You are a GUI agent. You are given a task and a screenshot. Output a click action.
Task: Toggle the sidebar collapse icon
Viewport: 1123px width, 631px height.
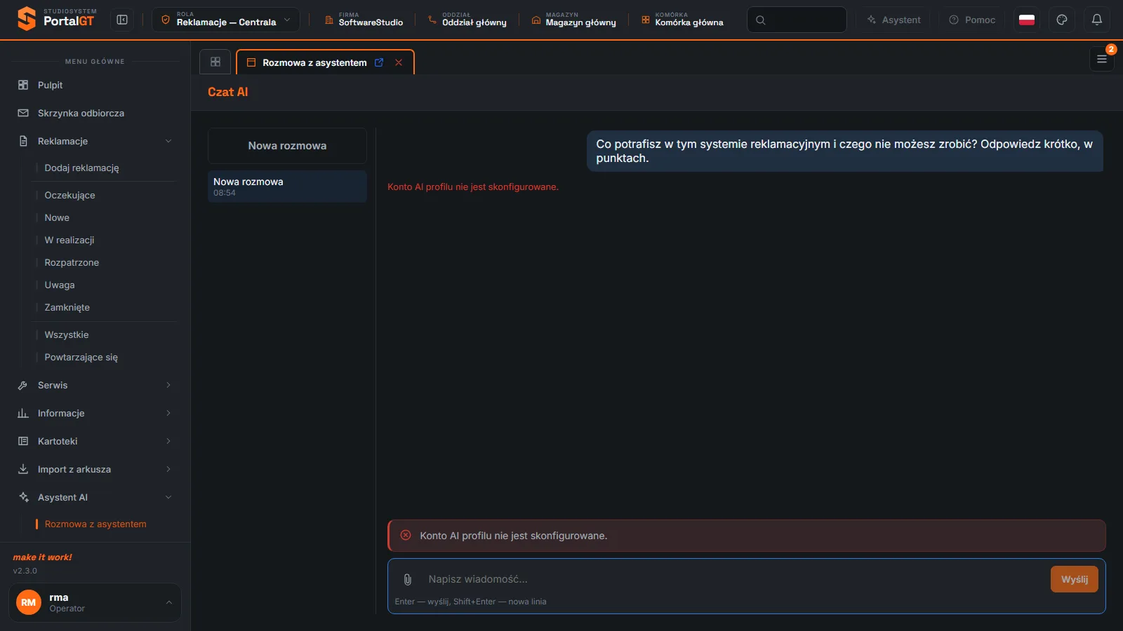click(122, 20)
